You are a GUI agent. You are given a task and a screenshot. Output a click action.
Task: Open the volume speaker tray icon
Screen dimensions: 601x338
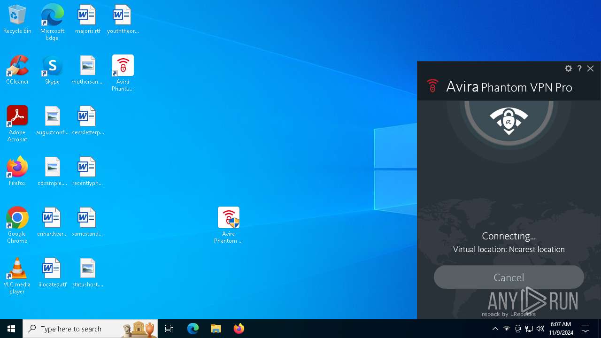coord(540,329)
